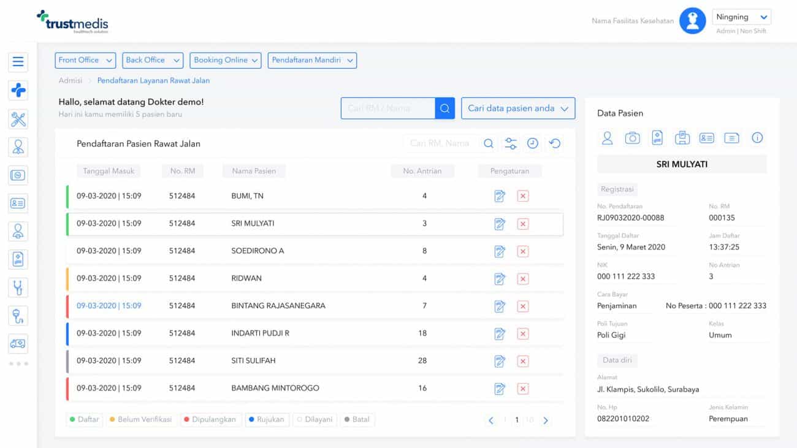The width and height of the screenshot is (797, 448).
Task: Focus the table's Cari RM, Nama field
Action: tap(440, 143)
